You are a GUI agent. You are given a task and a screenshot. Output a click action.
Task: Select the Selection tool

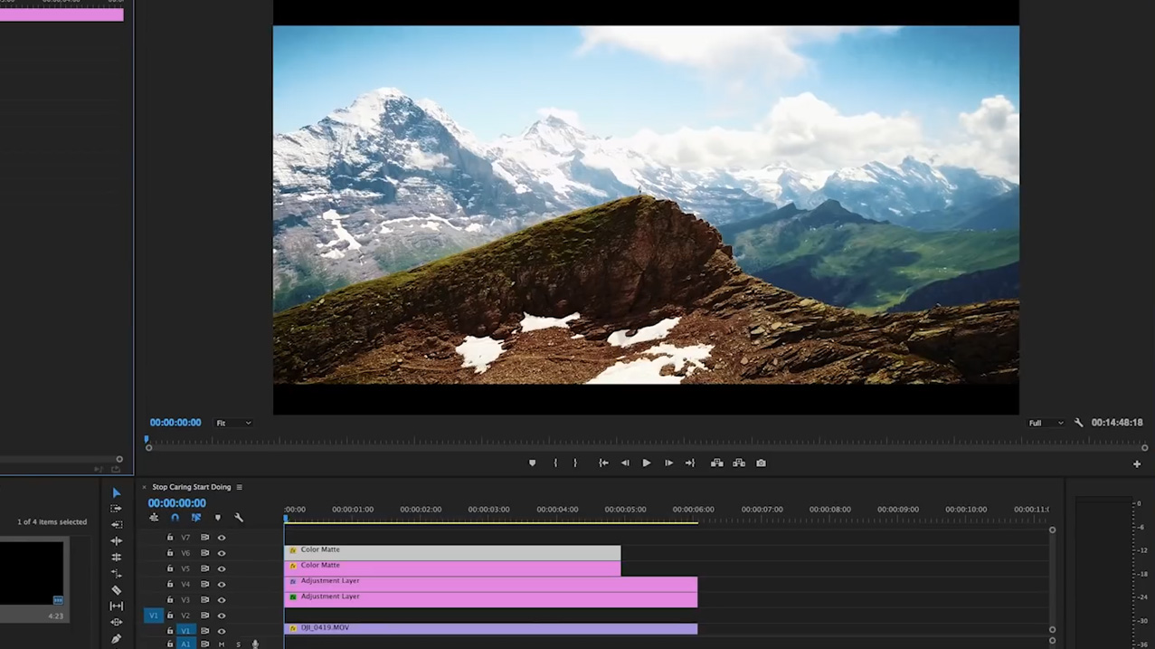point(116,493)
